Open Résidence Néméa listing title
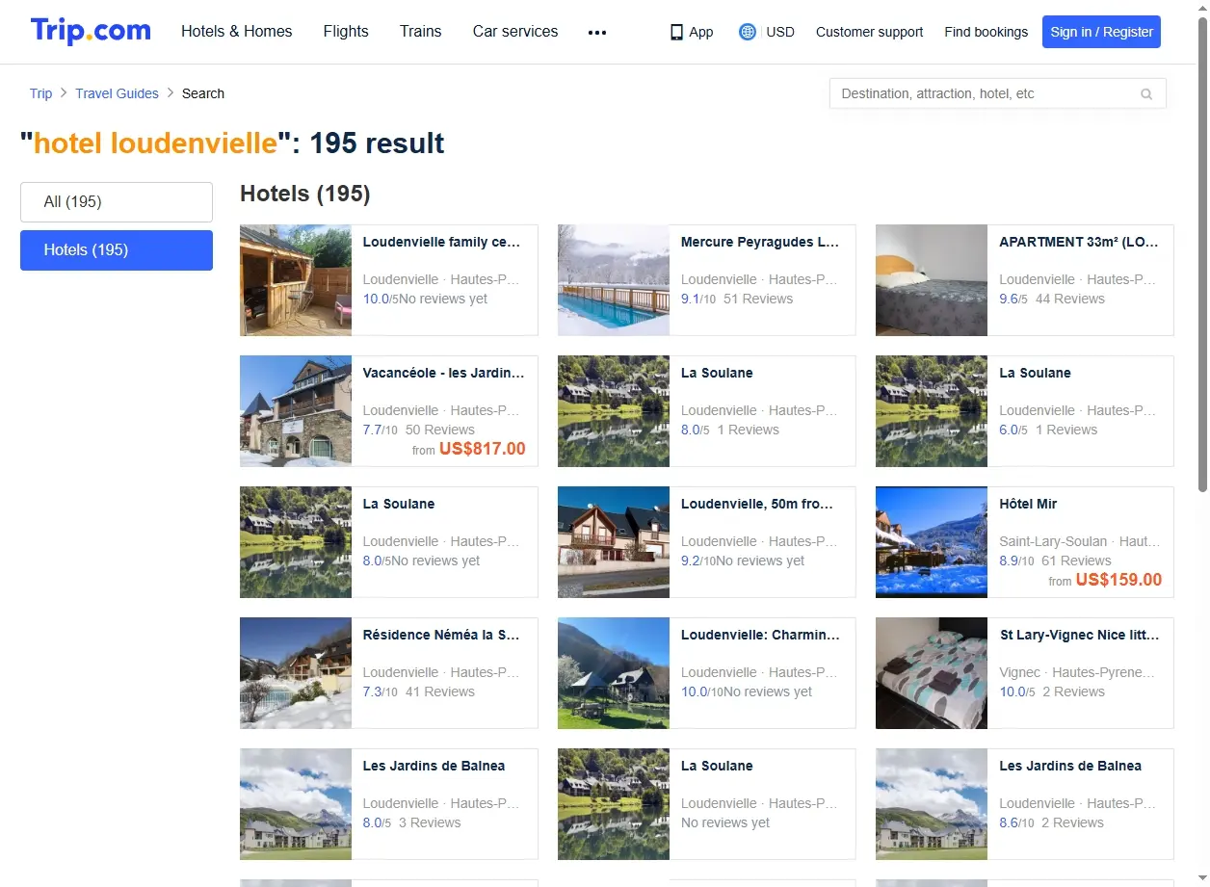 tap(441, 635)
